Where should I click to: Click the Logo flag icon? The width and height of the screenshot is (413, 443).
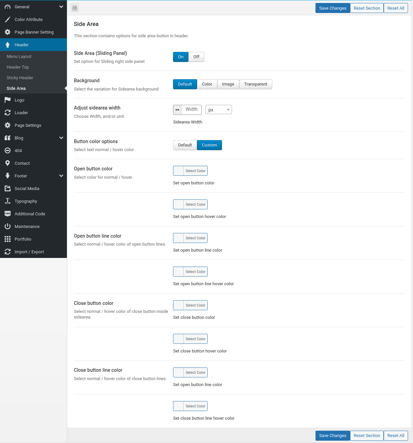(8, 100)
